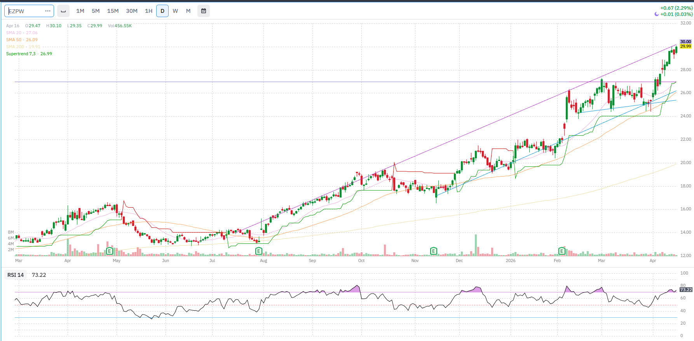Open the Supertrend 7,3 indicator settings
The image size is (694, 341).
pos(21,54)
